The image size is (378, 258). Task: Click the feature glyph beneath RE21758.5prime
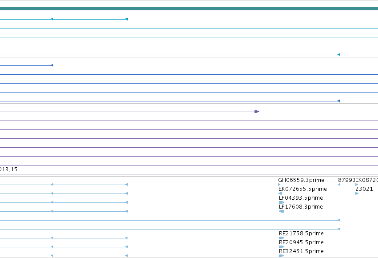click(282, 238)
